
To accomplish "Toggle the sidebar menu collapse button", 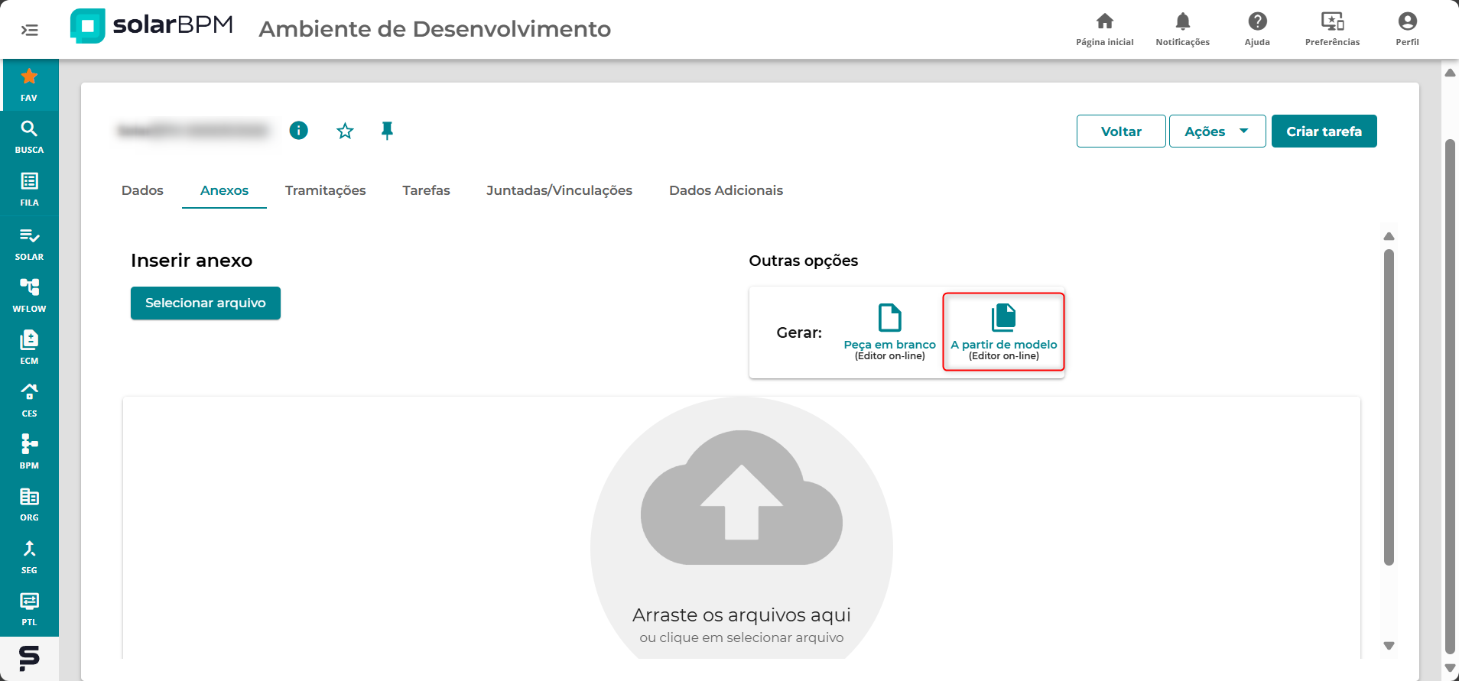I will 29,30.
